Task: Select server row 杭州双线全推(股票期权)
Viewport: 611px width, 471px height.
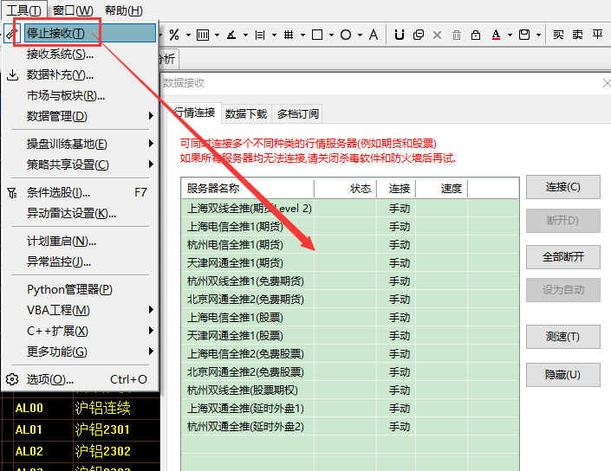Action: coord(350,390)
